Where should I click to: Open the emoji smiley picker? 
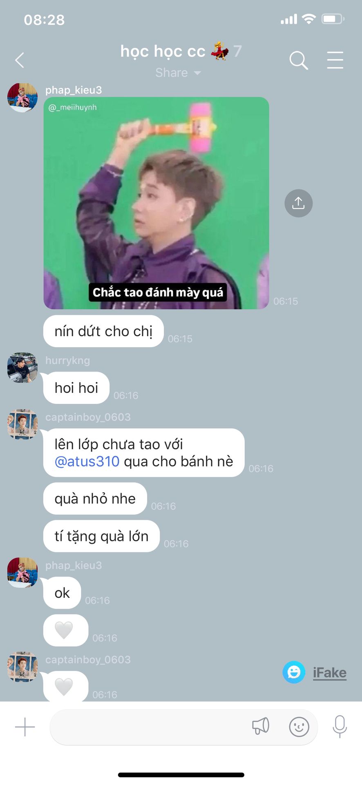[x=299, y=727]
